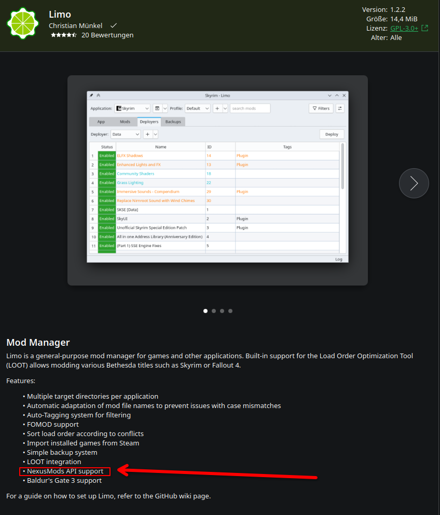Click the verified checkmark beside Christian Münkel

114,25
